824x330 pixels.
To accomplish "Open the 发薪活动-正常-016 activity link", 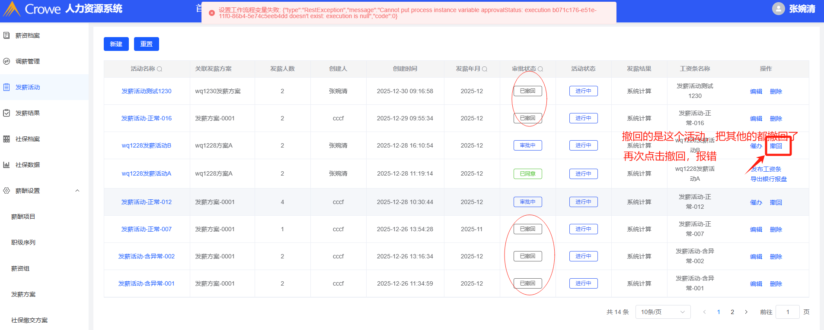I will [x=147, y=118].
